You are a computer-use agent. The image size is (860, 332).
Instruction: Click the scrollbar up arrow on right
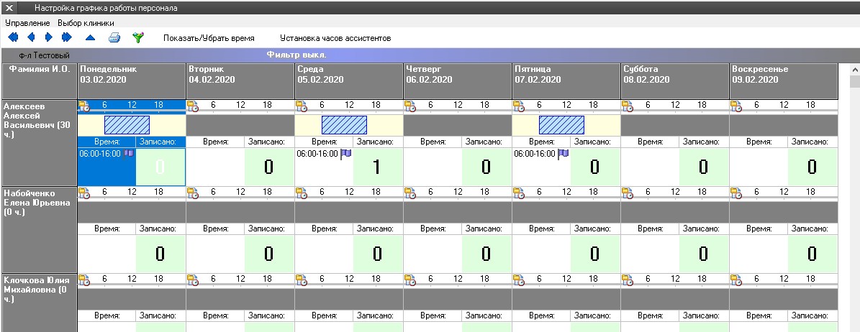pyautogui.click(x=854, y=70)
